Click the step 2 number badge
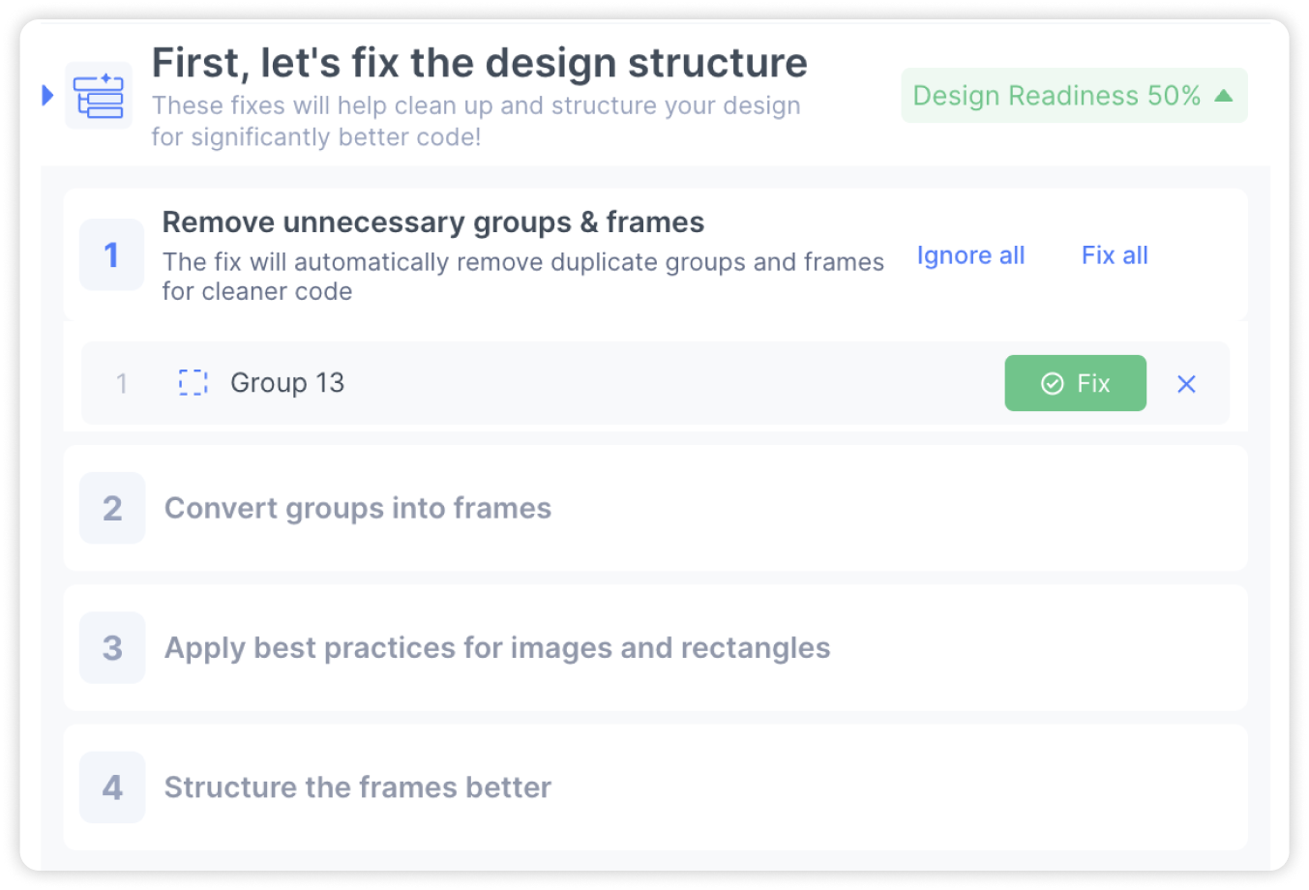The width and height of the screenshot is (1309, 890). [111, 508]
